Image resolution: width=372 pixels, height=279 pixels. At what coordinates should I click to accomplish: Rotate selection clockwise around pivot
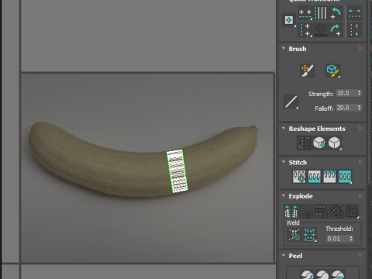[336, 29]
